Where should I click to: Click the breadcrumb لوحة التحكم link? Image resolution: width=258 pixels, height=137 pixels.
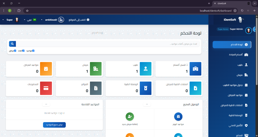click(x=98, y=33)
